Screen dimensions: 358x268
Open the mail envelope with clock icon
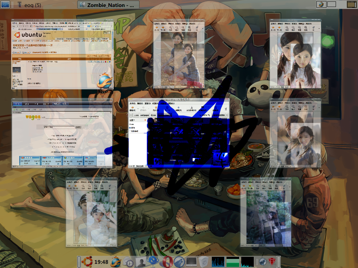128,262
